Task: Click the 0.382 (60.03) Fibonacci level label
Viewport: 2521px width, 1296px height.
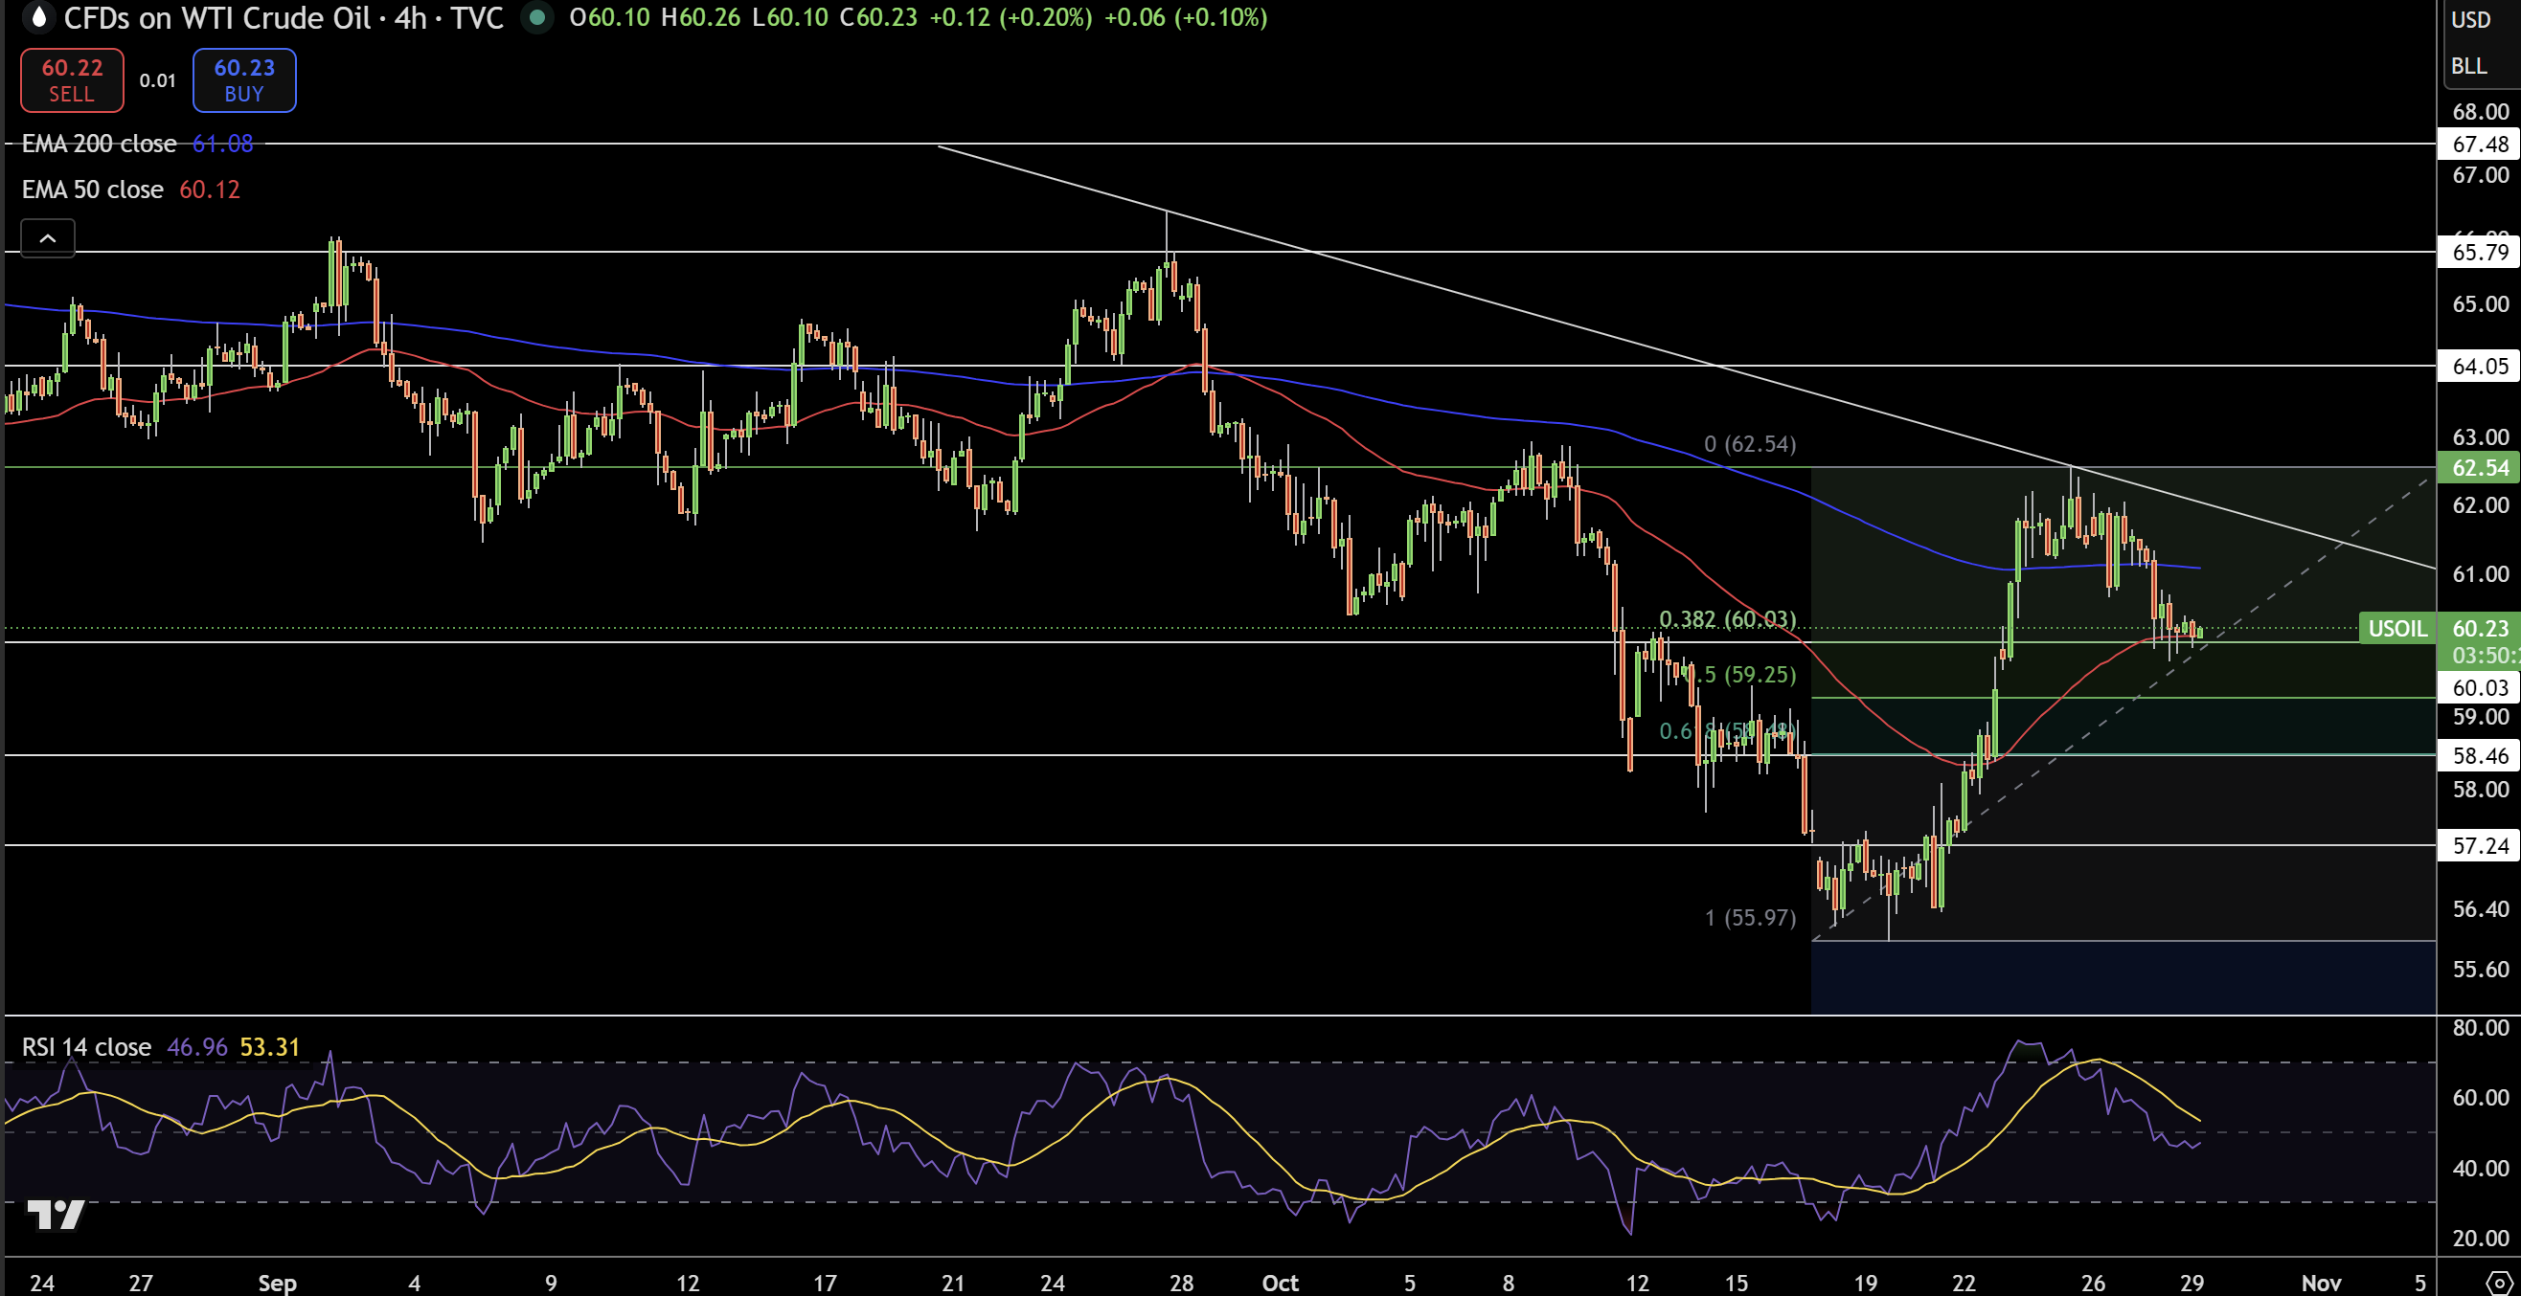Action: click(1727, 618)
